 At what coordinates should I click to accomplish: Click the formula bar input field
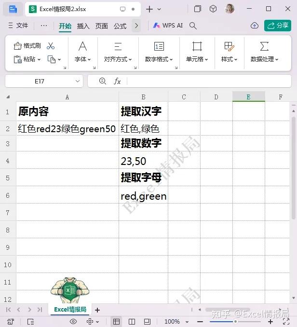[x=208, y=81]
